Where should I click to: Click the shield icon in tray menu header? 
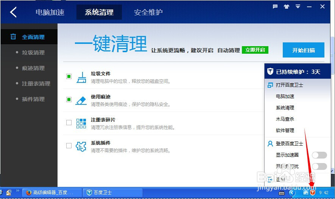pos(270,72)
